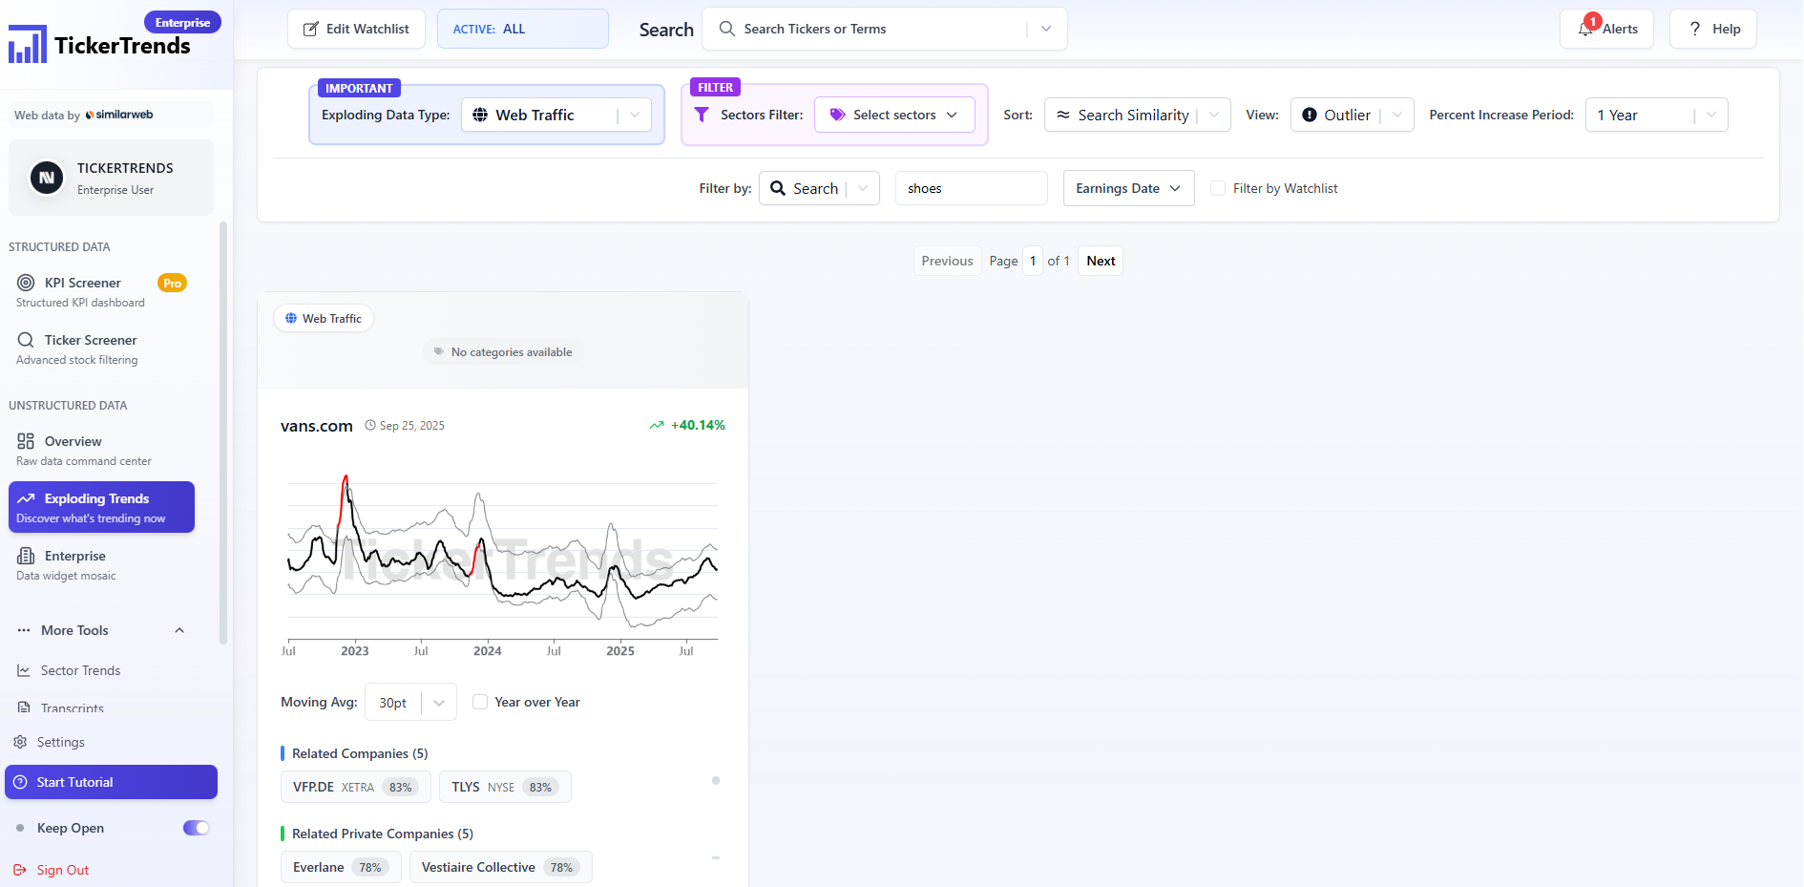Click the Edit Watchlist button
1804x887 pixels.
pyautogui.click(x=356, y=29)
